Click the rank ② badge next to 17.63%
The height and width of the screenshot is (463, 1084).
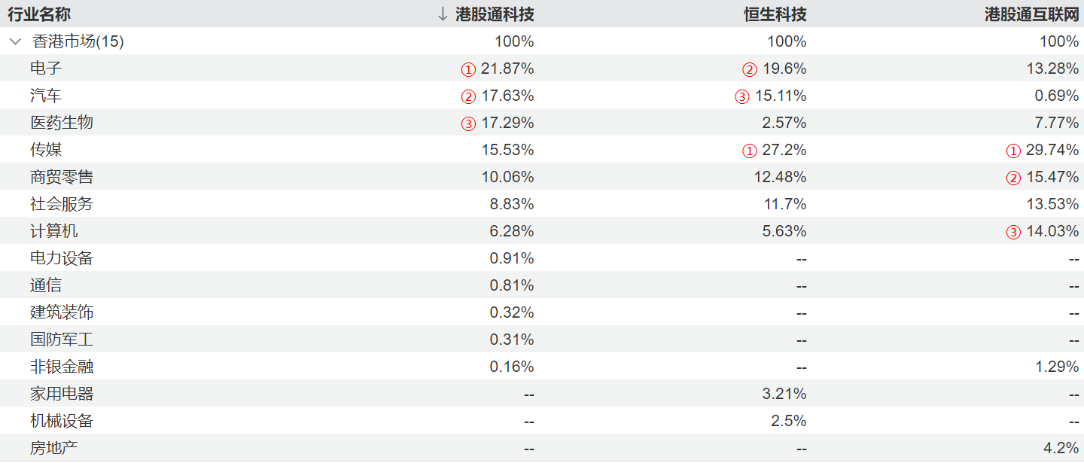[x=468, y=96]
